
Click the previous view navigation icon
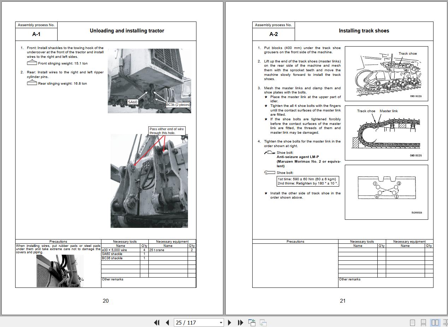point(252,322)
